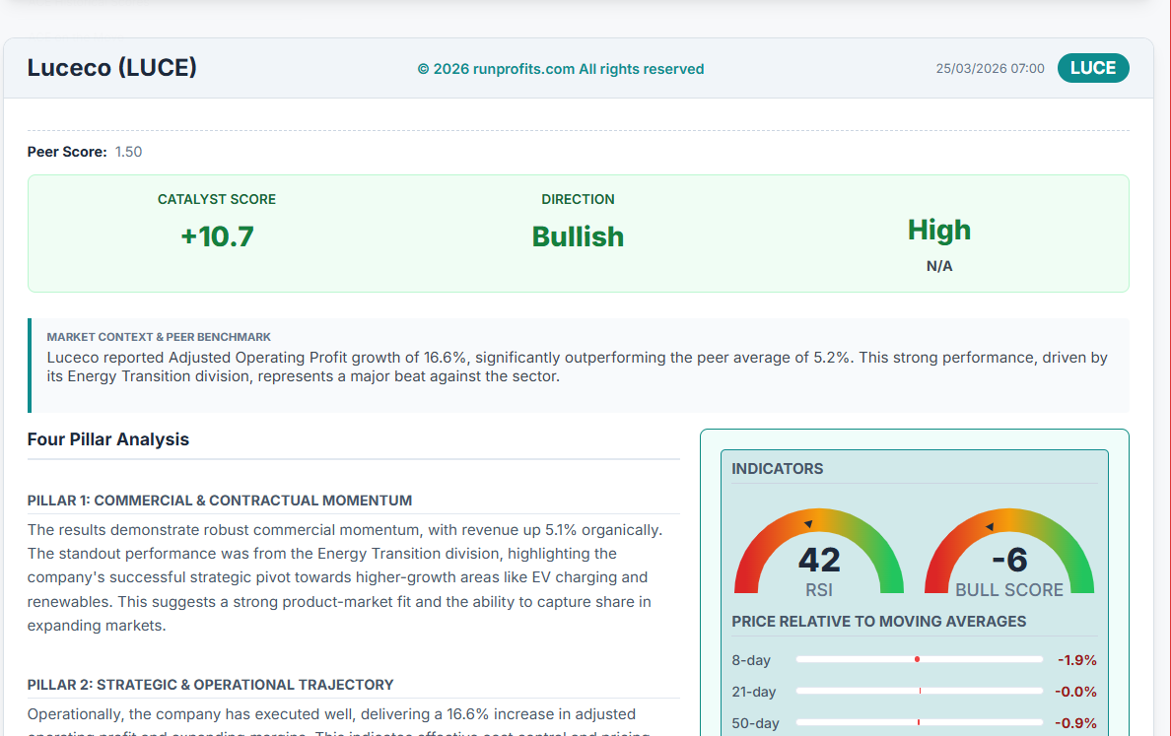Click the DIRECTION label
This screenshot has width=1171, height=736.
tap(578, 199)
